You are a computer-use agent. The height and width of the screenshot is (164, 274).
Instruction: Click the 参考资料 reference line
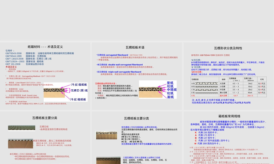(x=210, y=55)
